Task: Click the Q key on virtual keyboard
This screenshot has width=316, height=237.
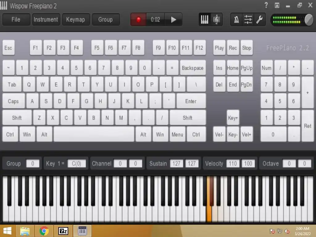Action: (29, 85)
